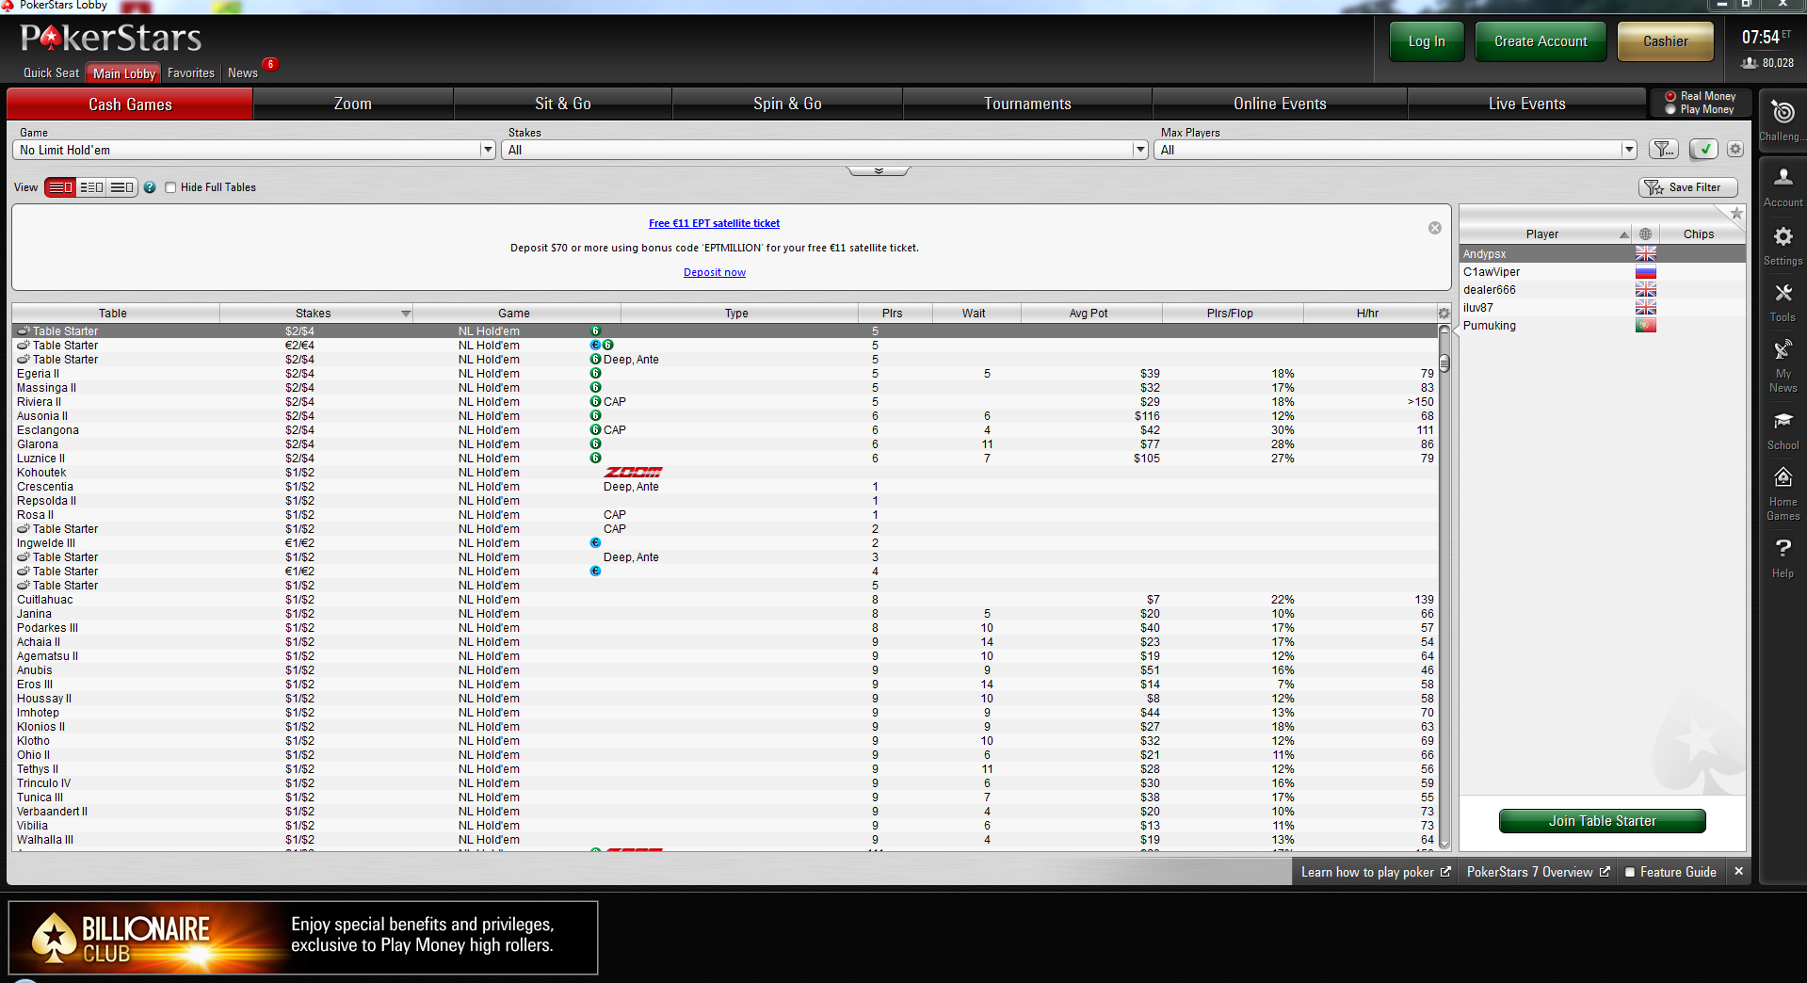Open the advanced filter funnel button
The height and width of the screenshot is (983, 1807).
coord(1664,149)
